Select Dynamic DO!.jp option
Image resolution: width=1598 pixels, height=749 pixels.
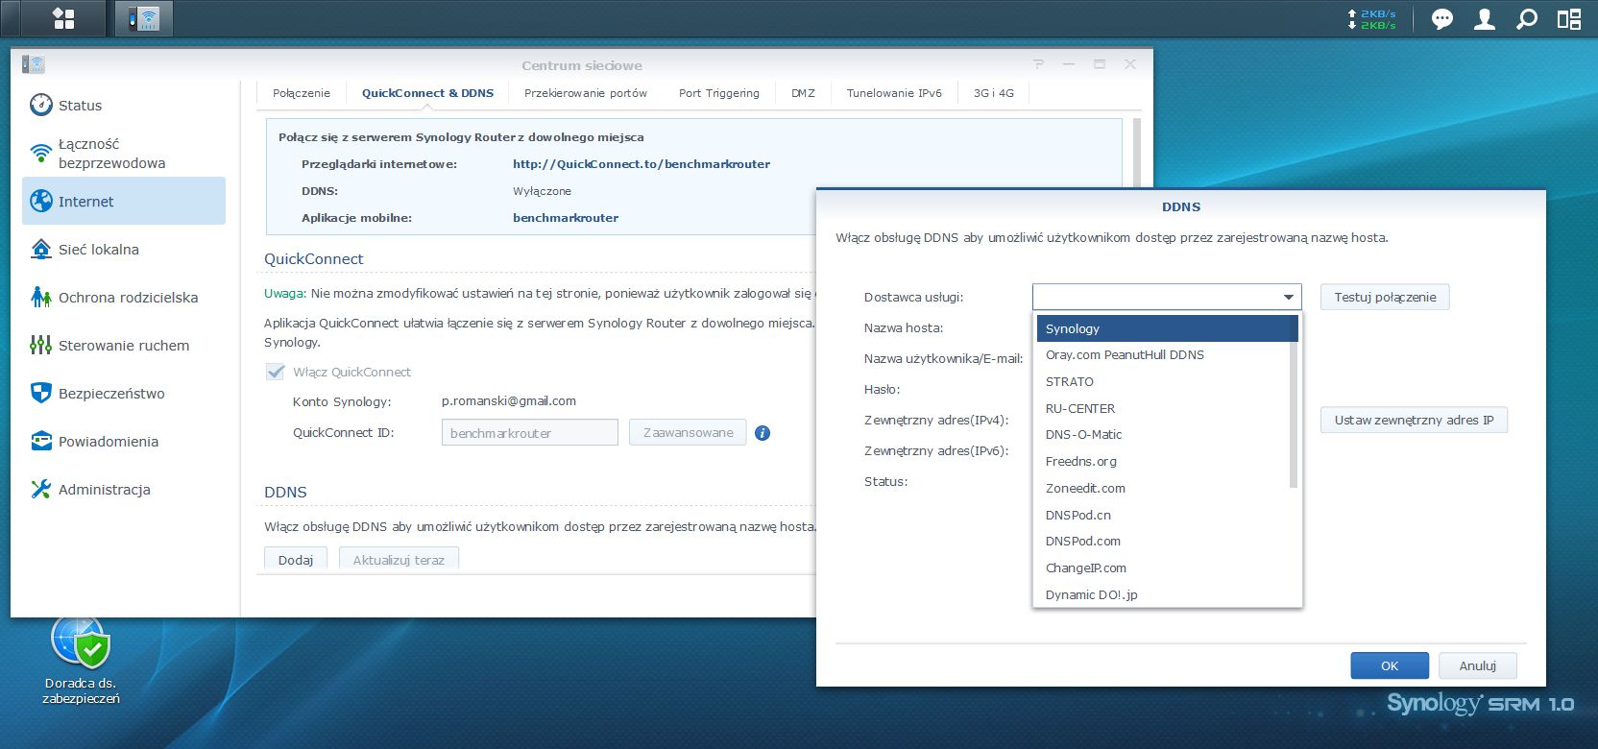pos(1167,594)
